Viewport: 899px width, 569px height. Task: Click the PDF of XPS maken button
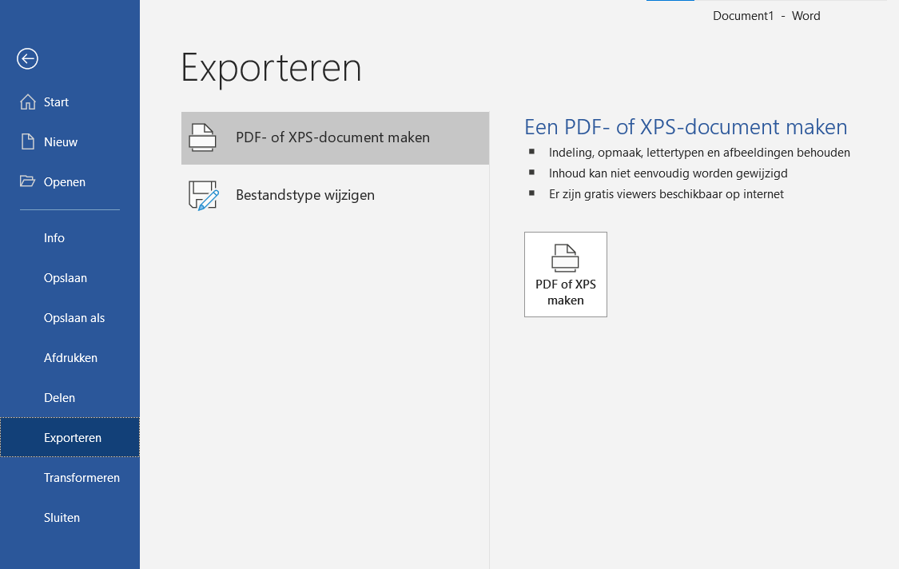click(x=565, y=274)
